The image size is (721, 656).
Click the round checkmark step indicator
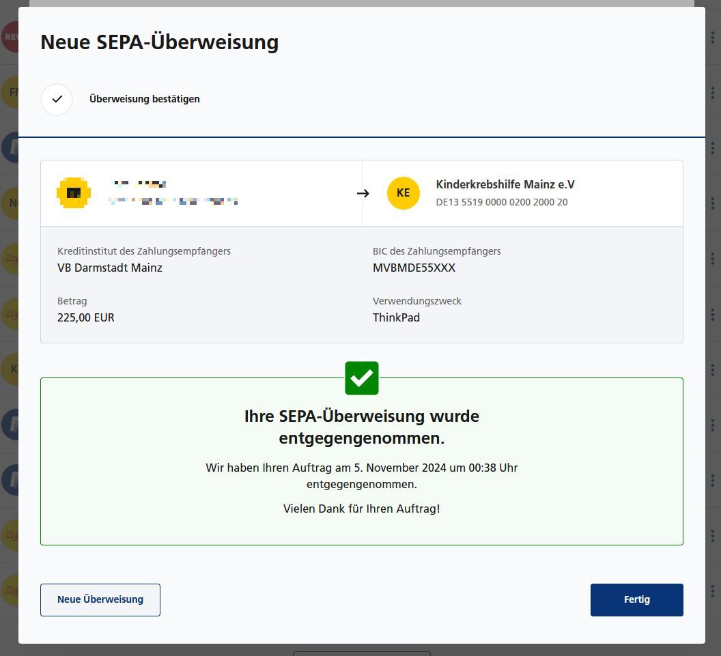pyautogui.click(x=57, y=99)
